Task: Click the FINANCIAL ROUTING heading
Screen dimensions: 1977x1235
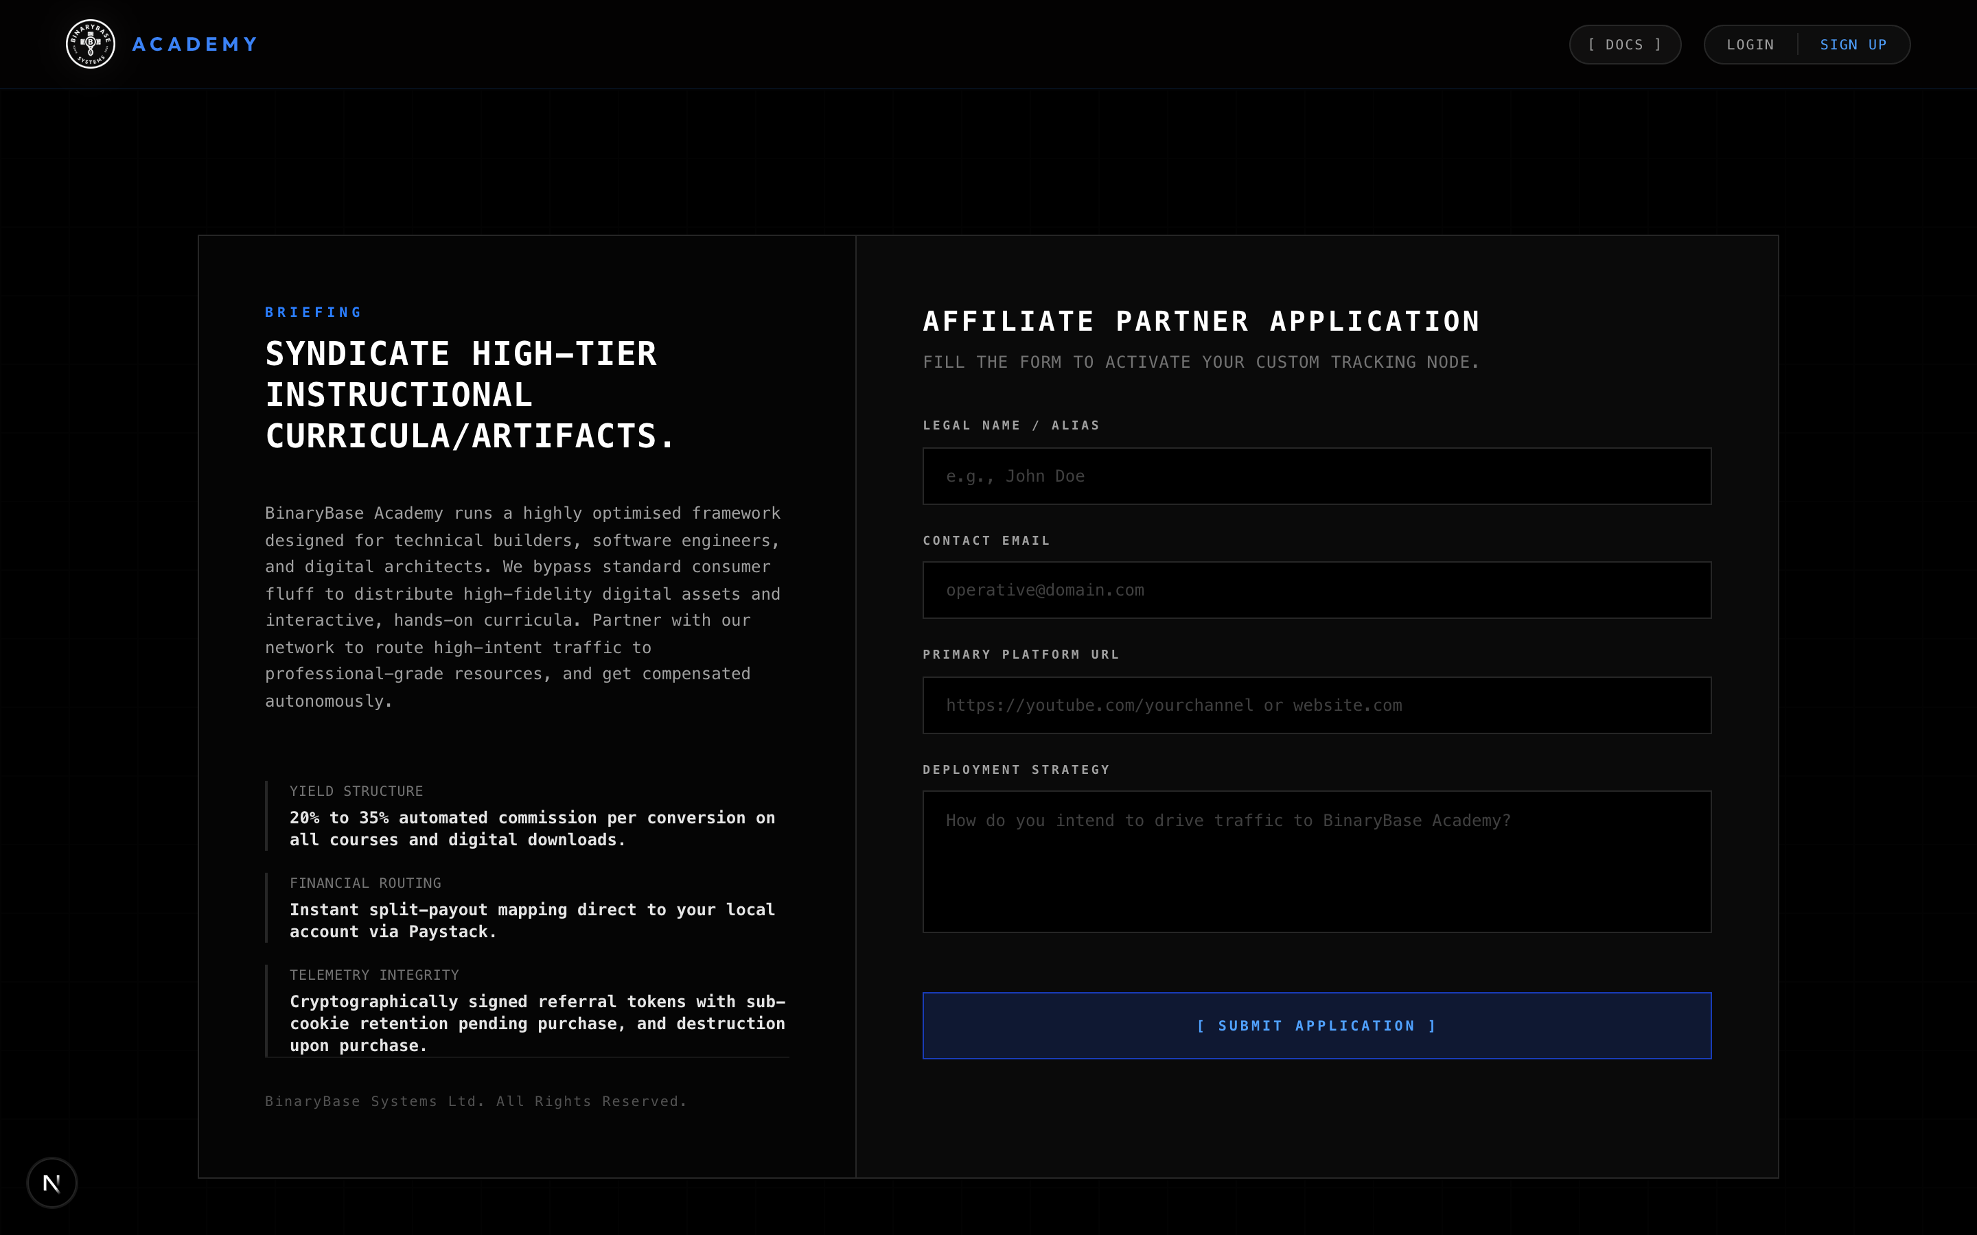Action: click(365, 883)
